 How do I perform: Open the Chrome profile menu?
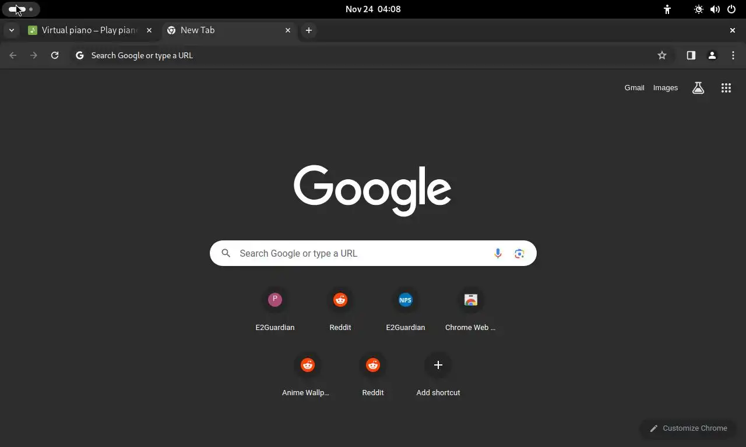(712, 55)
